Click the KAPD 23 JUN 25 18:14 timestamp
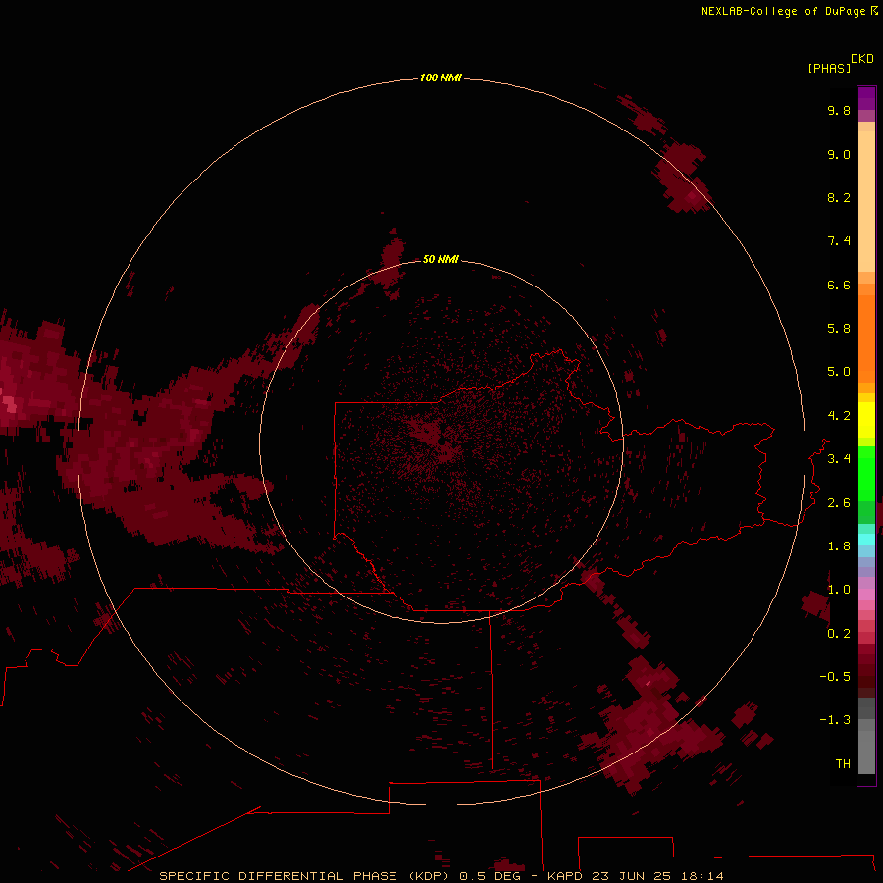Viewport: 883px width, 883px height. point(635,876)
